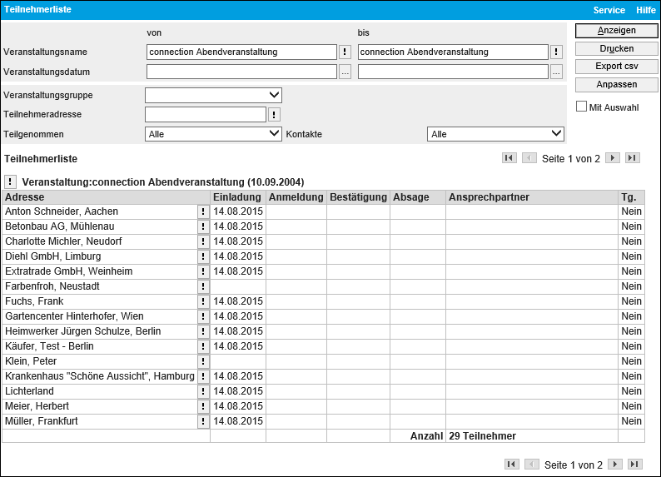The height and width of the screenshot is (477, 661).
Task: Select the row Anton Schneider, Aachen
Action: 323,211
